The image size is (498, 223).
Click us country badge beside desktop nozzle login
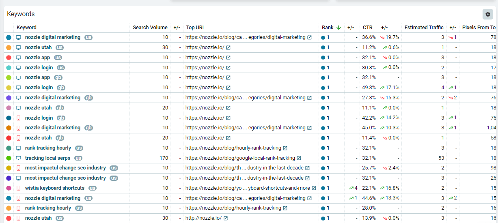point(61,68)
